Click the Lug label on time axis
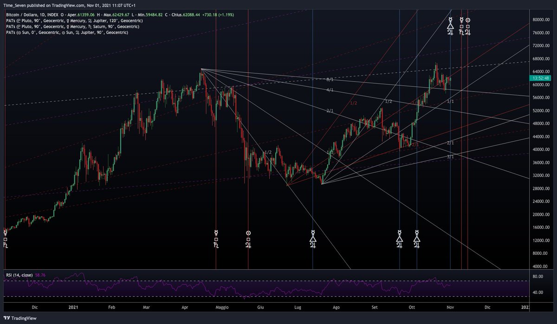The image size is (557, 324). click(298, 307)
